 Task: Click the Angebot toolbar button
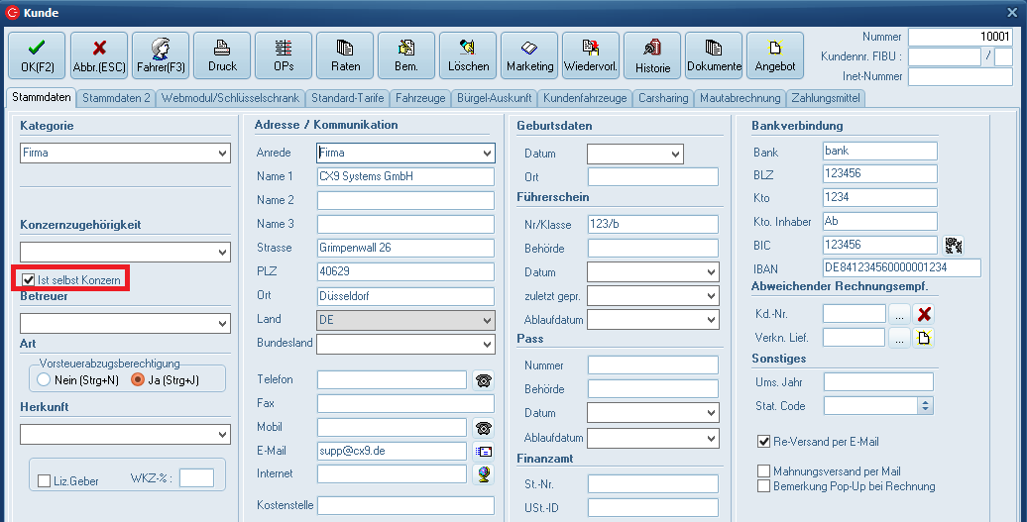click(x=775, y=55)
